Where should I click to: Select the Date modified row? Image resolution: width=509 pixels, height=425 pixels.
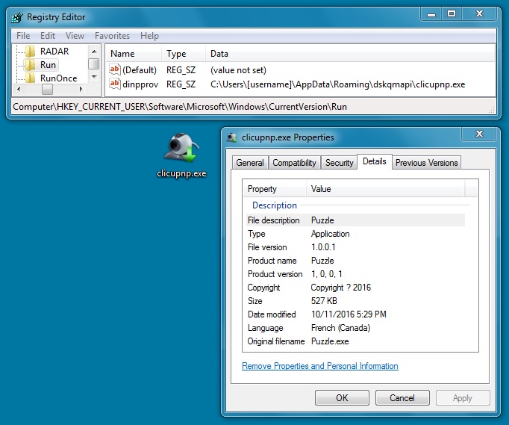(x=356, y=314)
